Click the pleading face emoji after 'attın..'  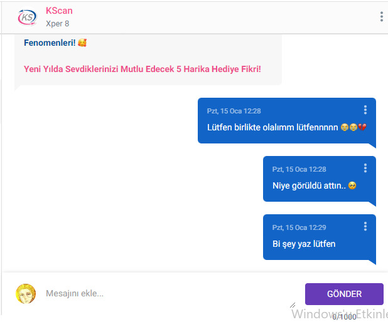point(352,185)
